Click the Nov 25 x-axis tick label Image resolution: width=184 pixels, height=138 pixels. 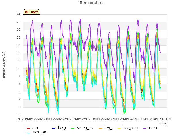[x=80, y=119]
